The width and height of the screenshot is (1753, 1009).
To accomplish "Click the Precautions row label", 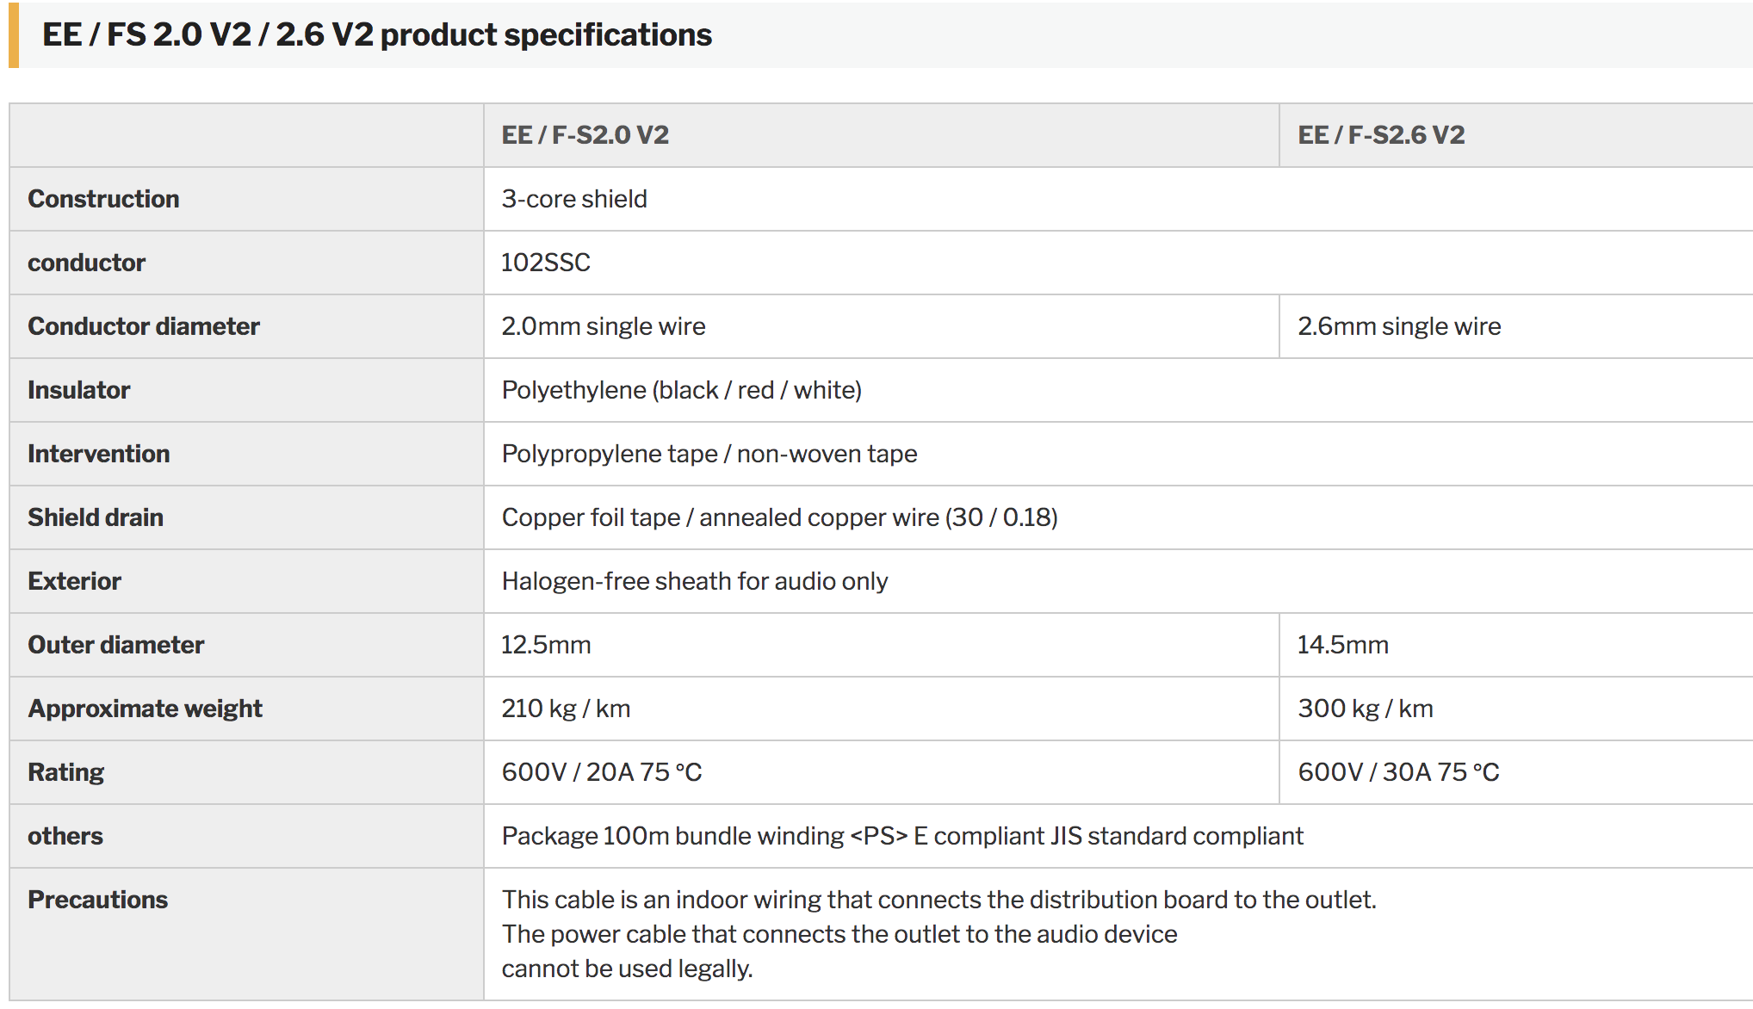I will tap(98, 900).
